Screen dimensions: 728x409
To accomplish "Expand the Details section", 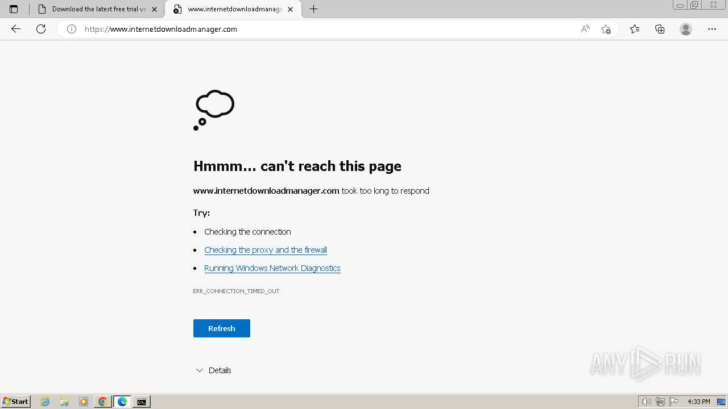I will coord(213,370).
